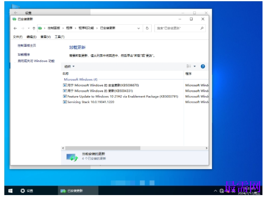
Task: Switch to 设置 taskbar button
Action: [27, 191]
